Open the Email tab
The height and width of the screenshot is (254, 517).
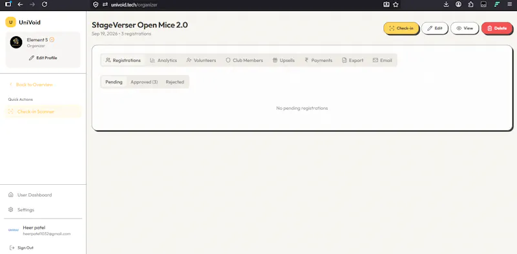(383, 60)
